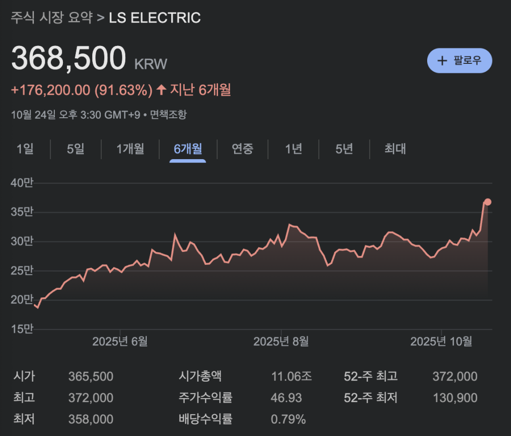This screenshot has height=436, width=511.
Task: Click the 배당수익률 dividend yield label
Action: (x=205, y=419)
